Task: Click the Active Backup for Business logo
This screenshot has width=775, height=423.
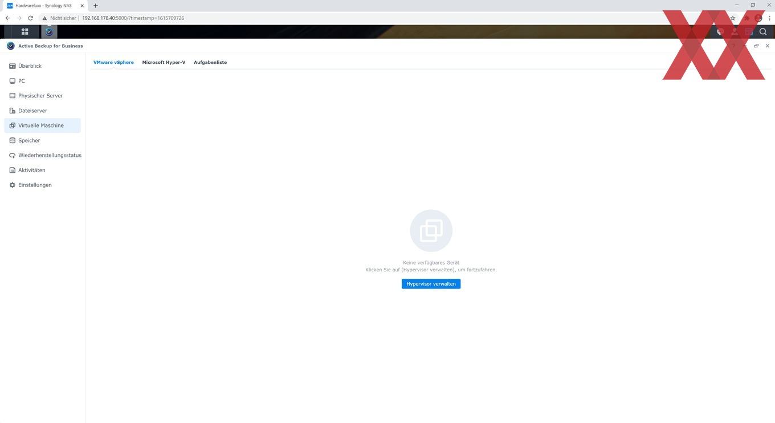Action: click(x=10, y=46)
